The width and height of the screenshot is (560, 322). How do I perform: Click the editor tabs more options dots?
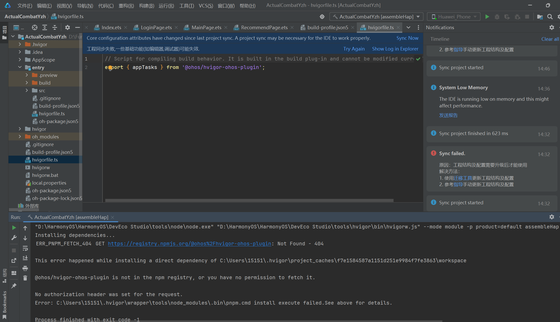click(x=418, y=27)
